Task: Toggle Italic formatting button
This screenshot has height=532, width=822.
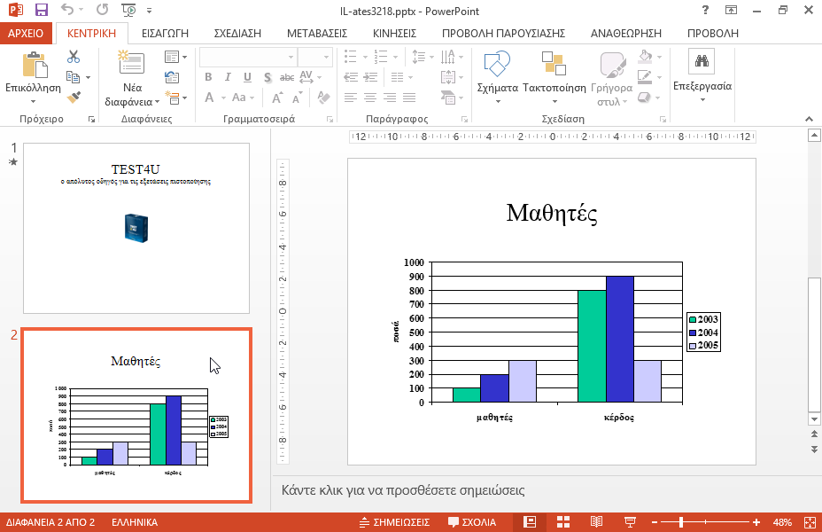Action: click(228, 77)
